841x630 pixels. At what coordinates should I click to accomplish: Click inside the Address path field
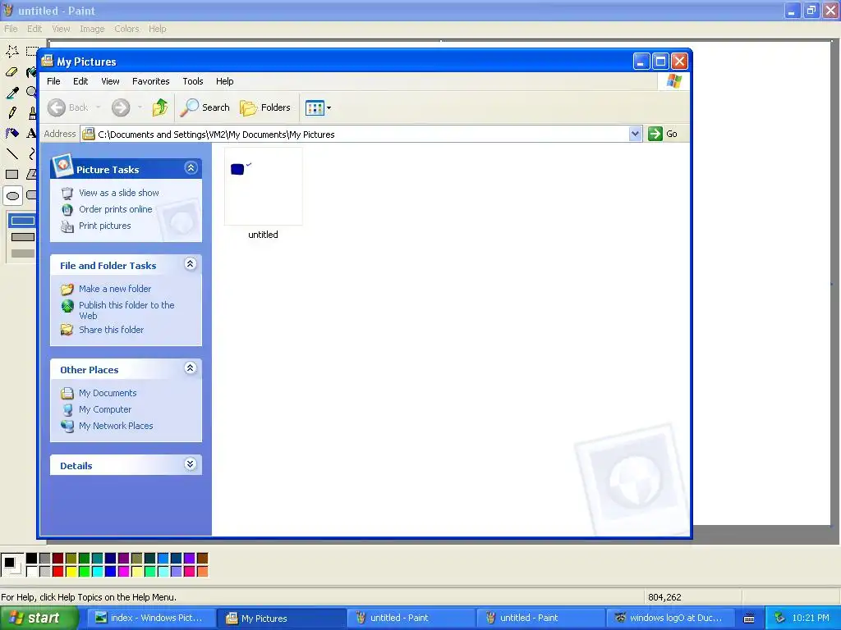[355, 134]
